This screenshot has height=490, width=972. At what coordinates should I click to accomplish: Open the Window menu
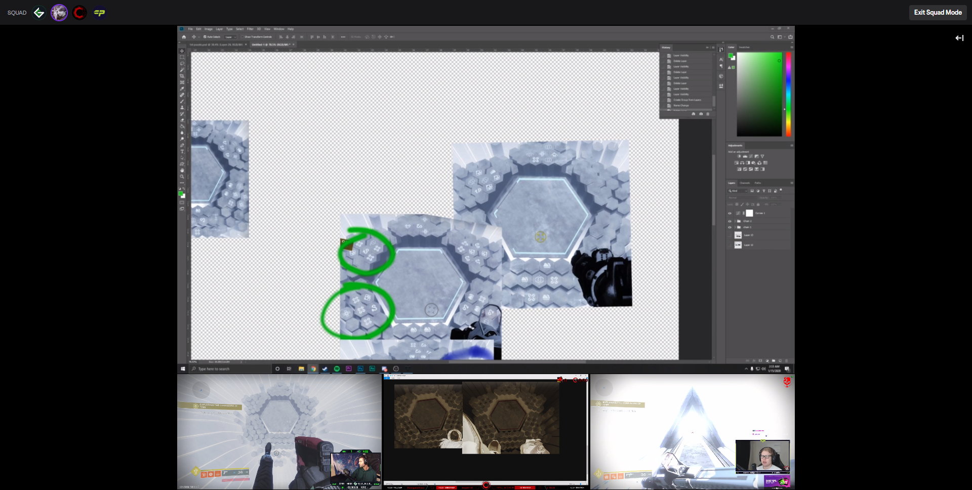point(279,29)
